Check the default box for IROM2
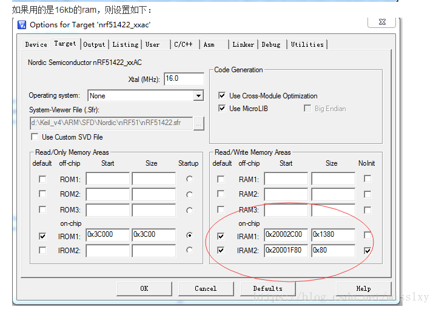Screen dimensions: 436x309 tap(42, 250)
